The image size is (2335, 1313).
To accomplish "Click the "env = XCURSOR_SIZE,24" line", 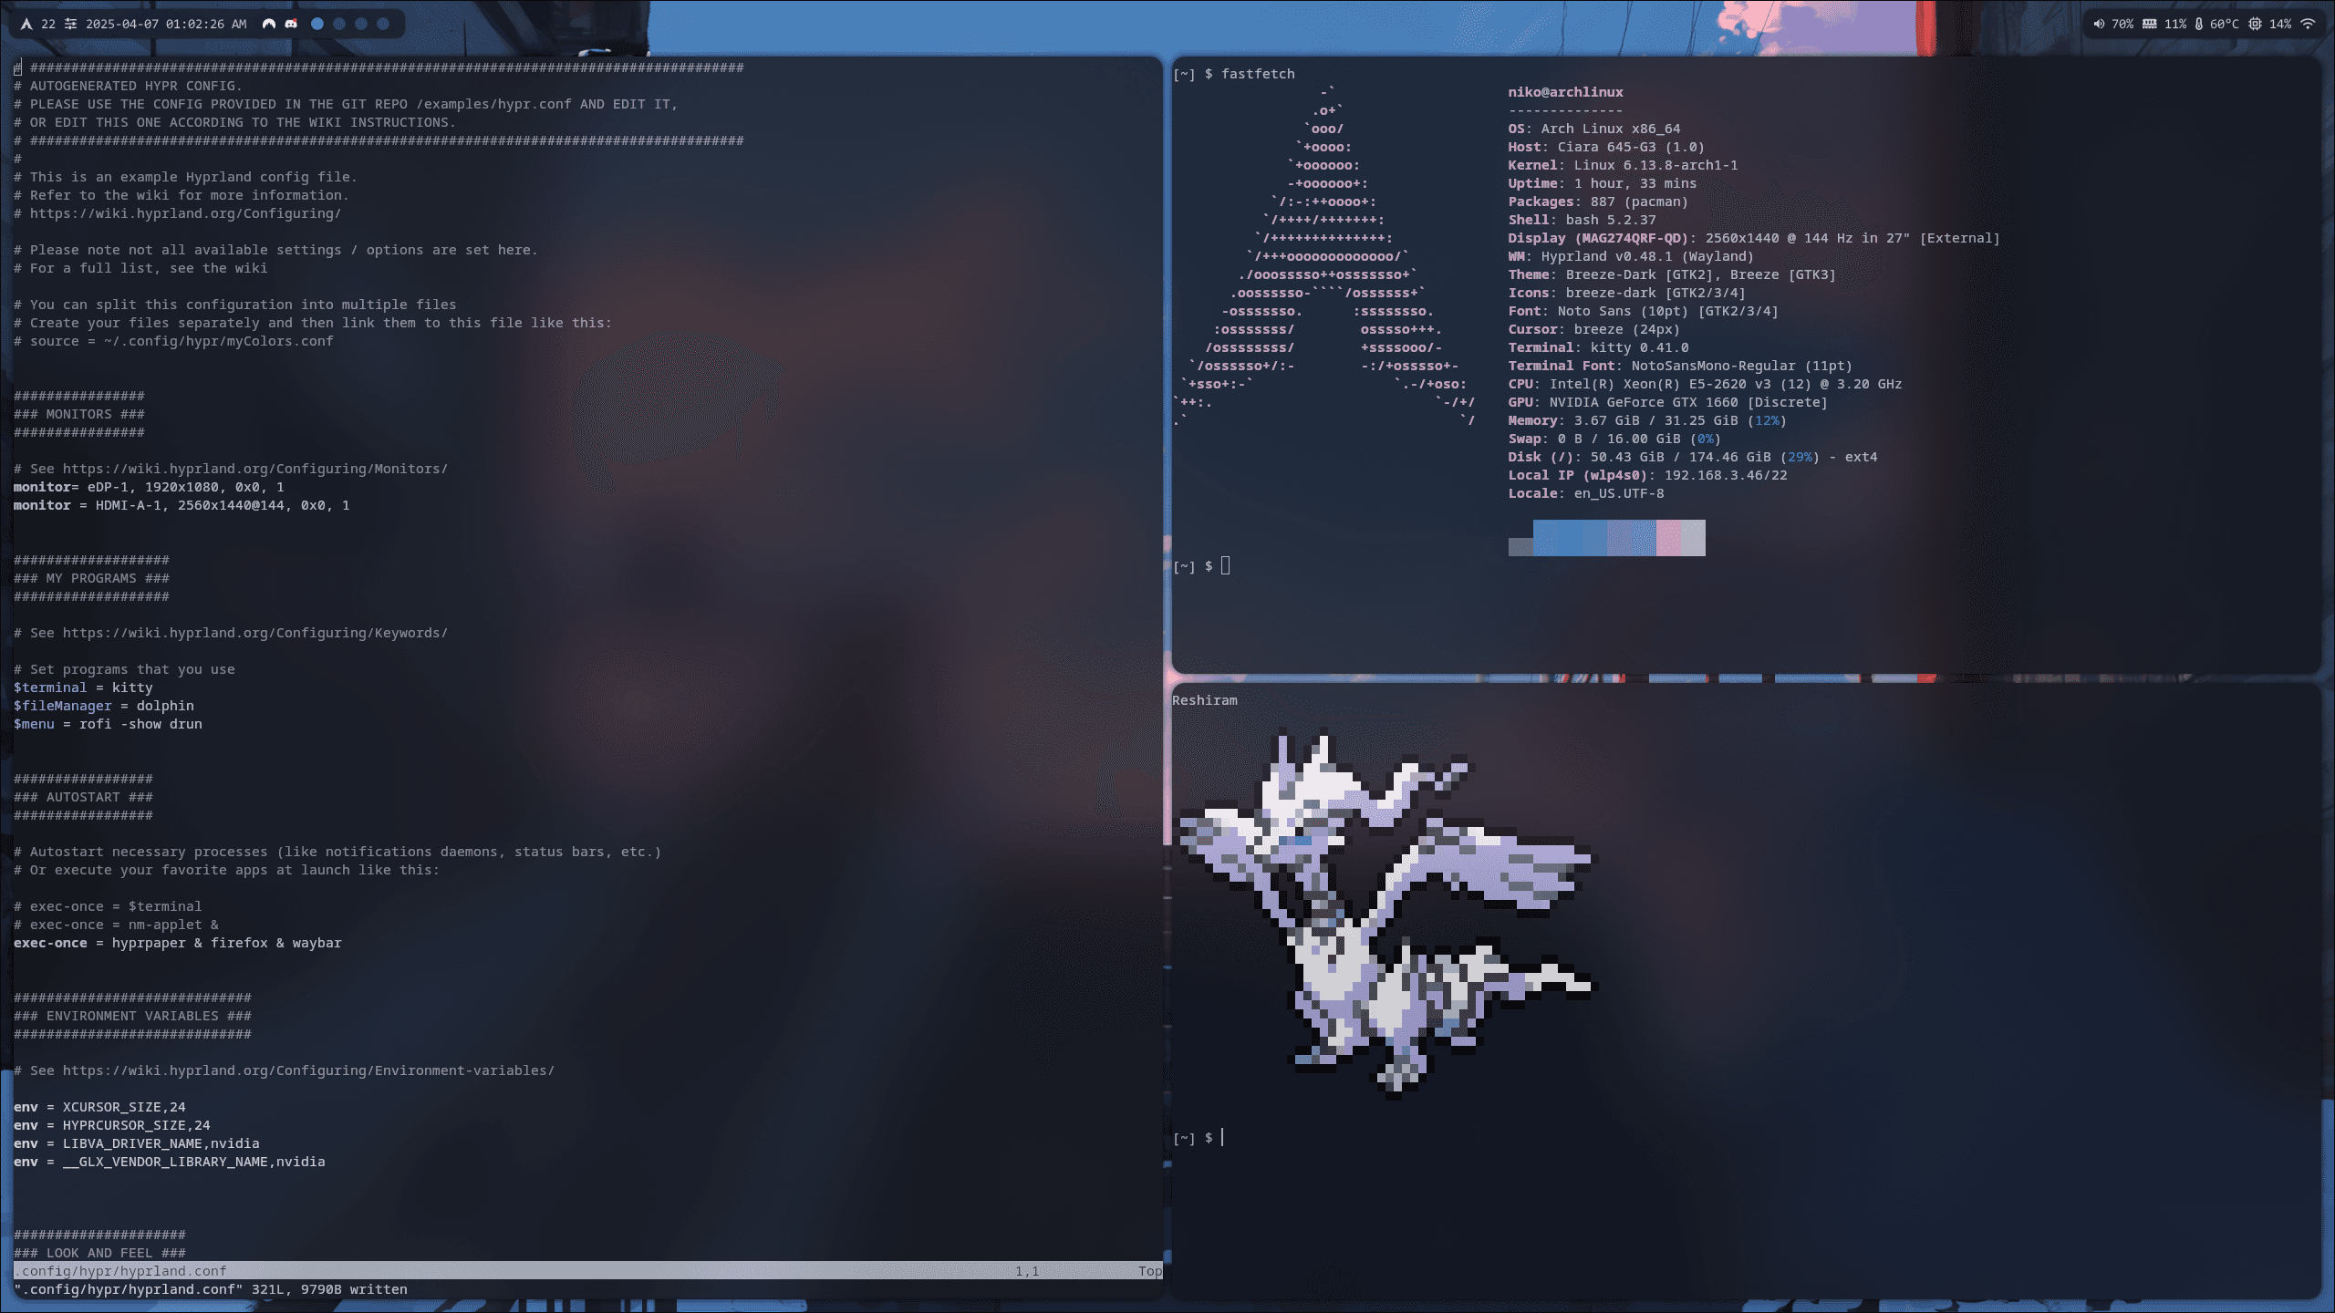I will pyautogui.click(x=99, y=1107).
